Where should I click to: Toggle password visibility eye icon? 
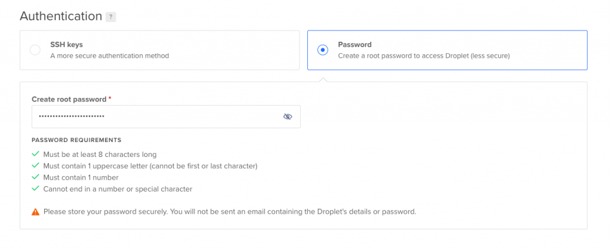pyautogui.click(x=288, y=116)
